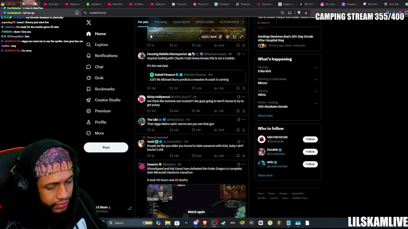This screenshot has height=229, width=408.
Task: Play the video in the top post
Action: [x=151, y=37]
